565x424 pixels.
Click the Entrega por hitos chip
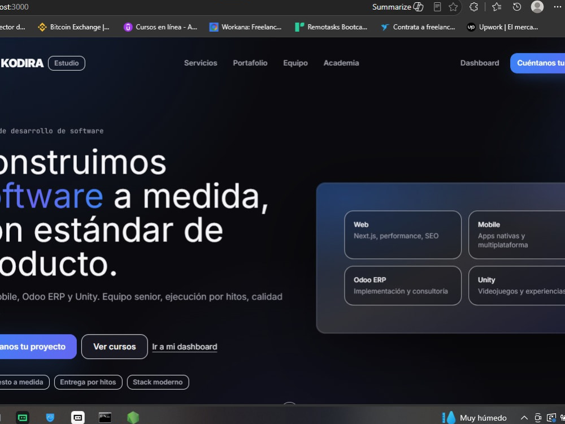pyautogui.click(x=88, y=382)
